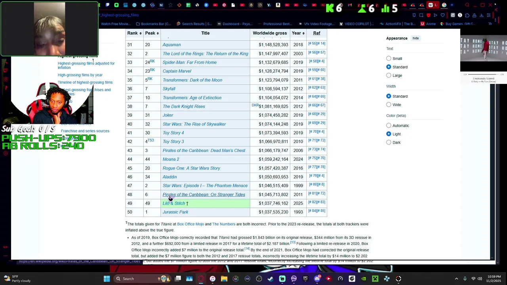Open the new tab plus button
The image size is (507, 285).
click(452, 5)
